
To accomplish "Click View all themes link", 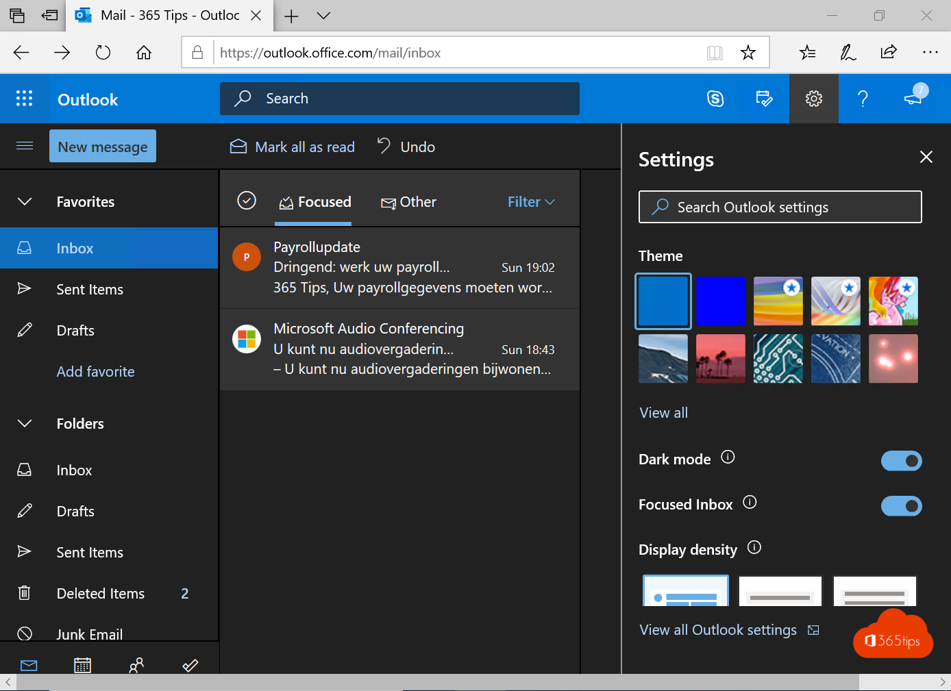I will click(x=664, y=413).
